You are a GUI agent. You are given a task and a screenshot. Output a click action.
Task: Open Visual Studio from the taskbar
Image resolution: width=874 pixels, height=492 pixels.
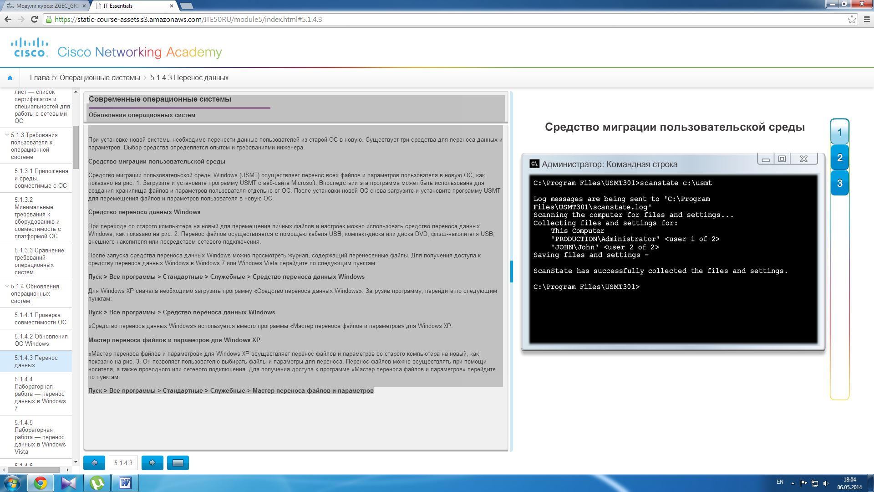coord(69,483)
